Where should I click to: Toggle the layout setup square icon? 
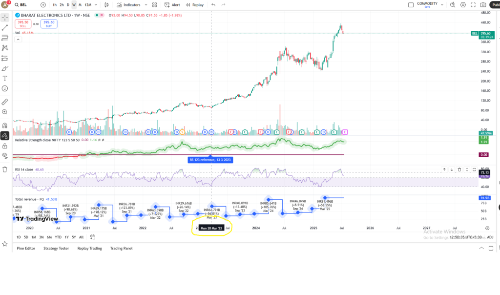tap(411, 5)
